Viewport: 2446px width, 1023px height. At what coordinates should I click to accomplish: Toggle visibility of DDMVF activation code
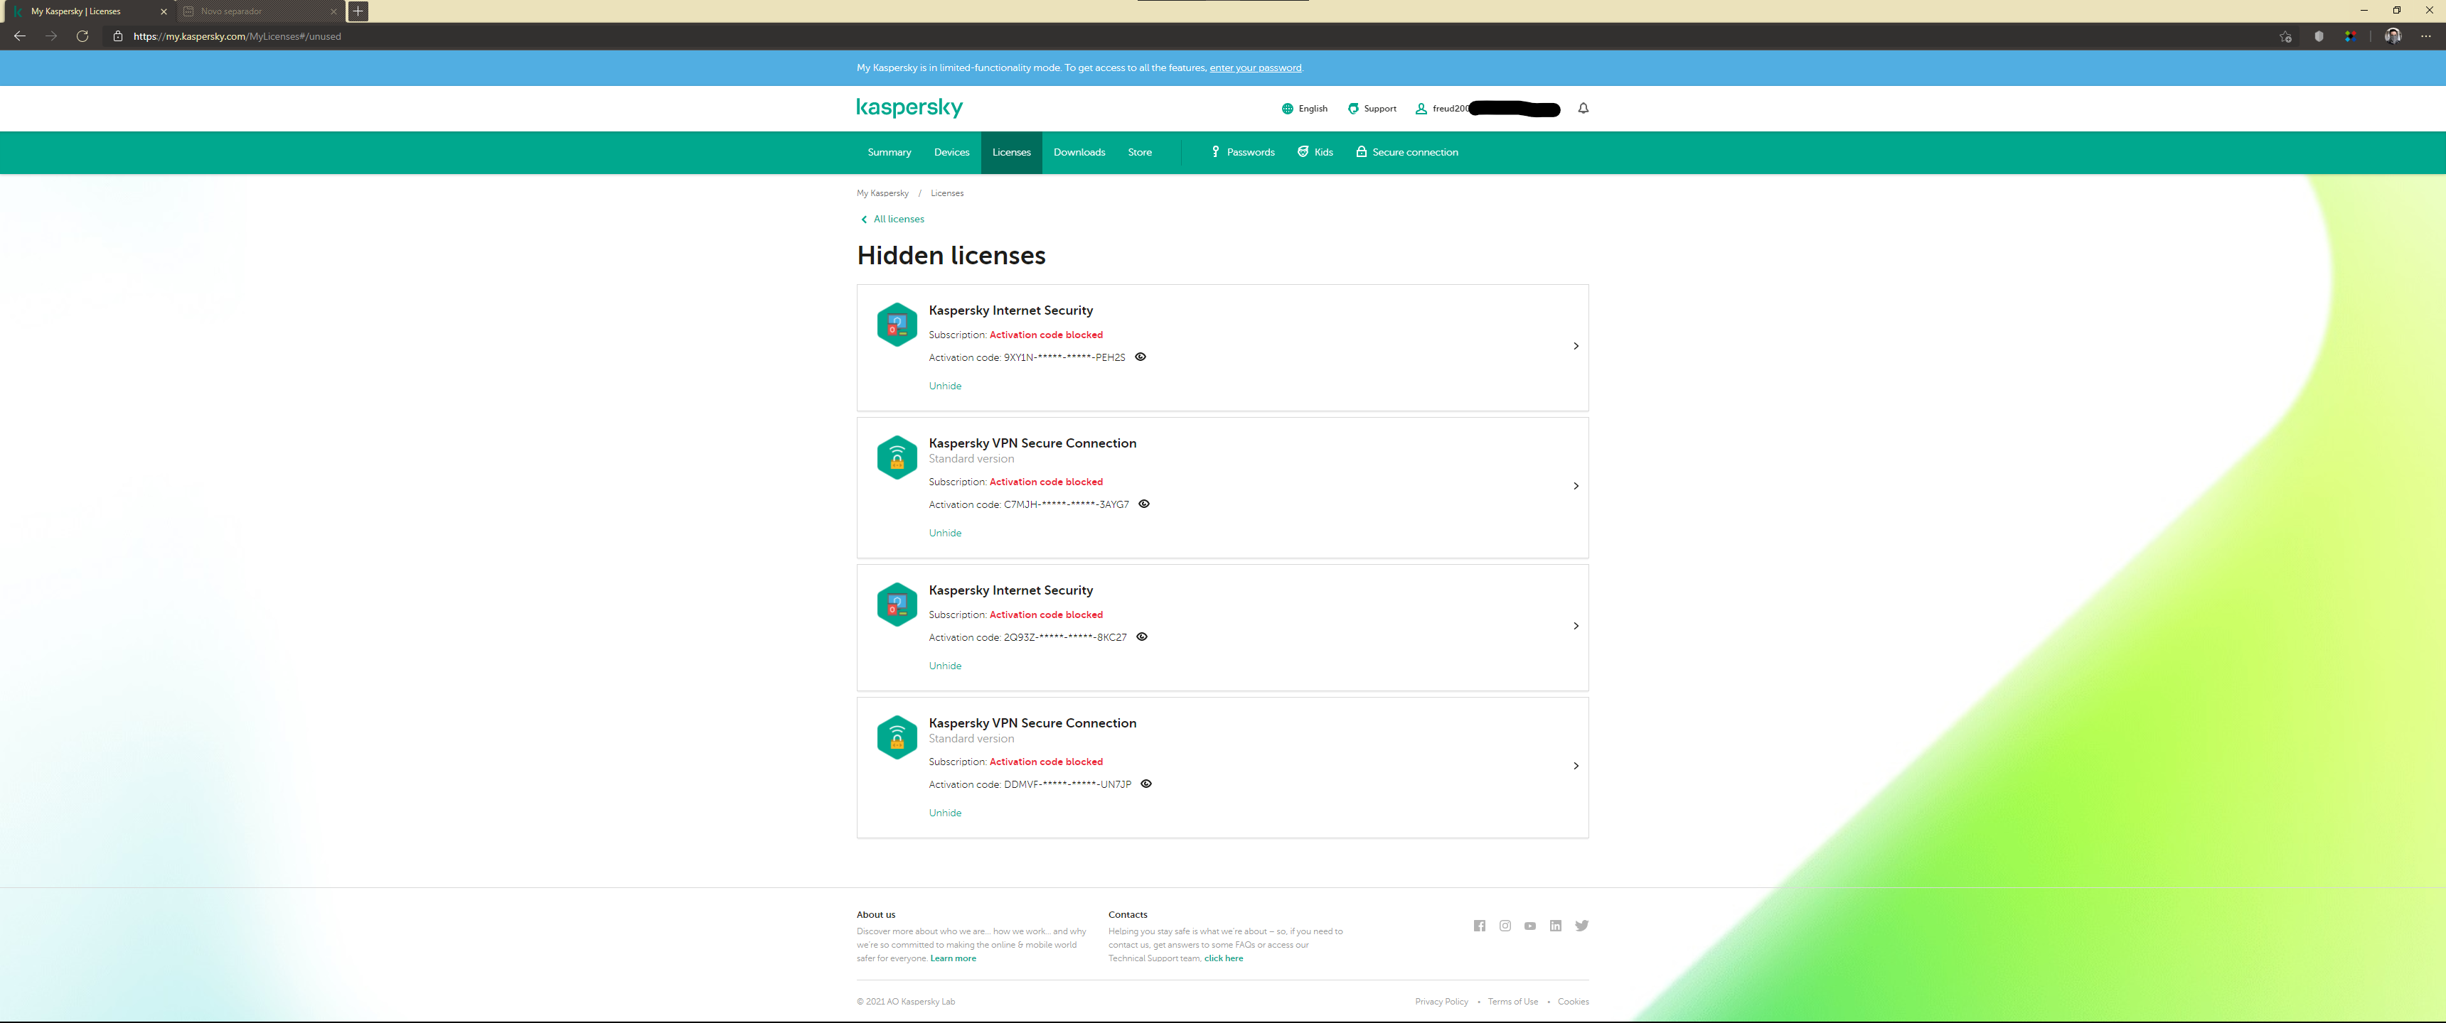pos(1146,784)
